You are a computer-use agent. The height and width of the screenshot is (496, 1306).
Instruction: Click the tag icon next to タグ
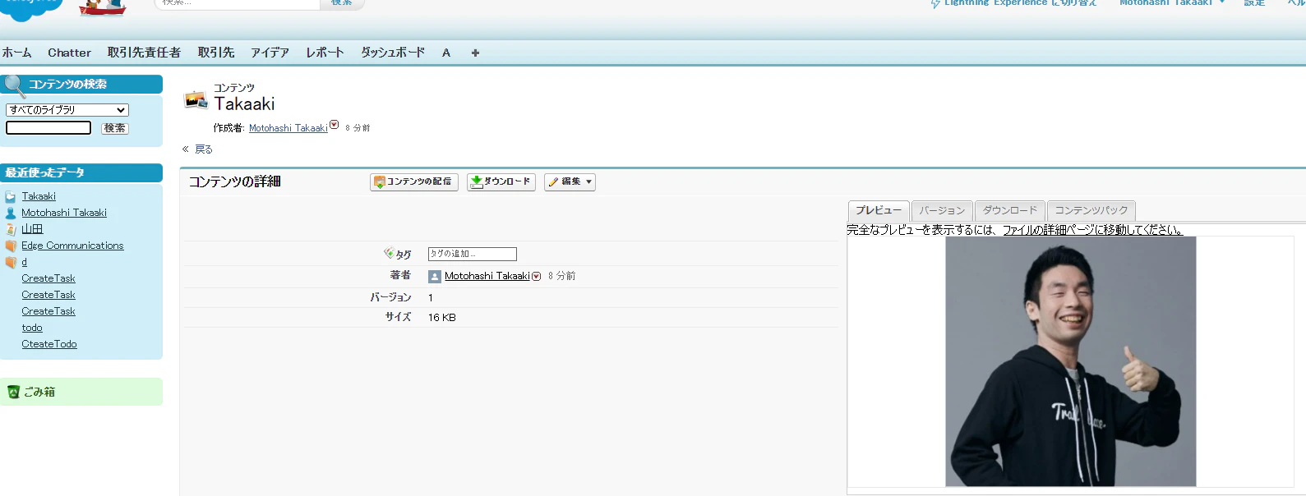tap(389, 254)
